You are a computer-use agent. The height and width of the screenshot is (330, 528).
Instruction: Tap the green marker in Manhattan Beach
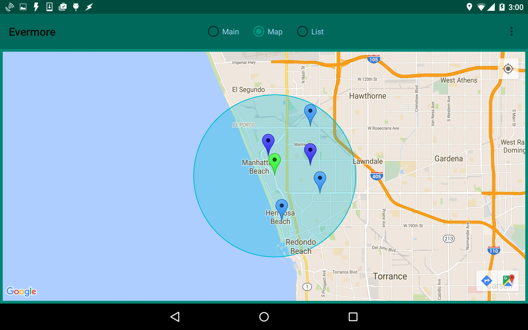pyautogui.click(x=274, y=161)
